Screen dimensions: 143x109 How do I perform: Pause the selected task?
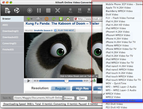click(39, 10)
